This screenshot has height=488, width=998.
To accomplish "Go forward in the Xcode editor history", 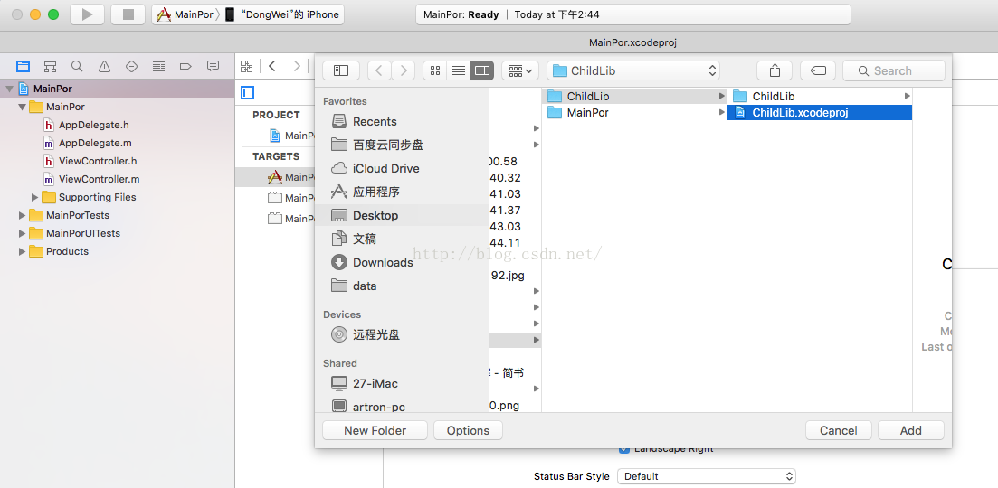I will click(x=297, y=66).
